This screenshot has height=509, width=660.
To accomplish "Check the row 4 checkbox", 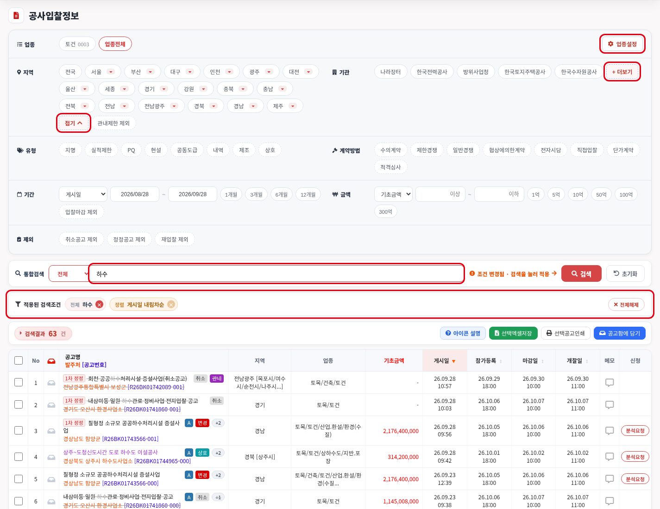I will click(19, 456).
